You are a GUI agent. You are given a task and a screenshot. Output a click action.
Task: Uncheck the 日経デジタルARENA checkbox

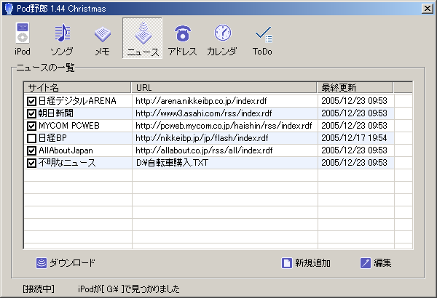[31, 101]
